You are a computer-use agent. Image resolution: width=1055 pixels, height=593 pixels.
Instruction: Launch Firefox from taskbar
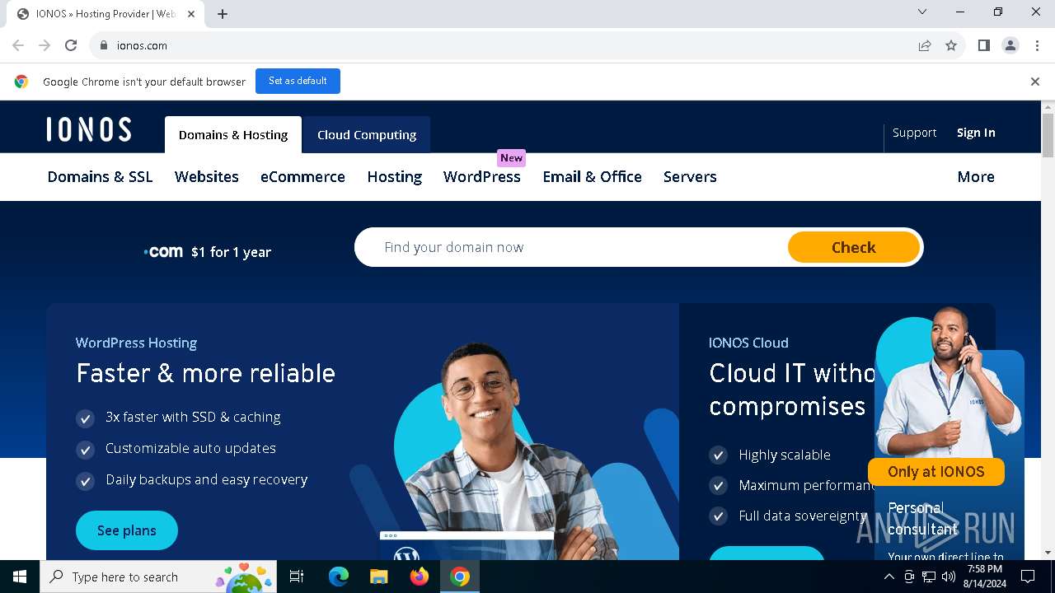click(420, 577)
